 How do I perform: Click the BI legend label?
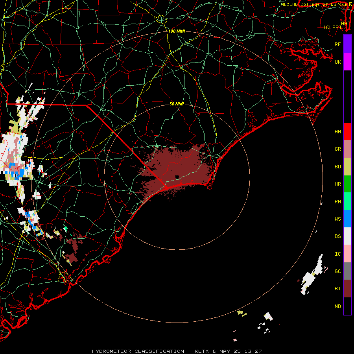point(337,289)
